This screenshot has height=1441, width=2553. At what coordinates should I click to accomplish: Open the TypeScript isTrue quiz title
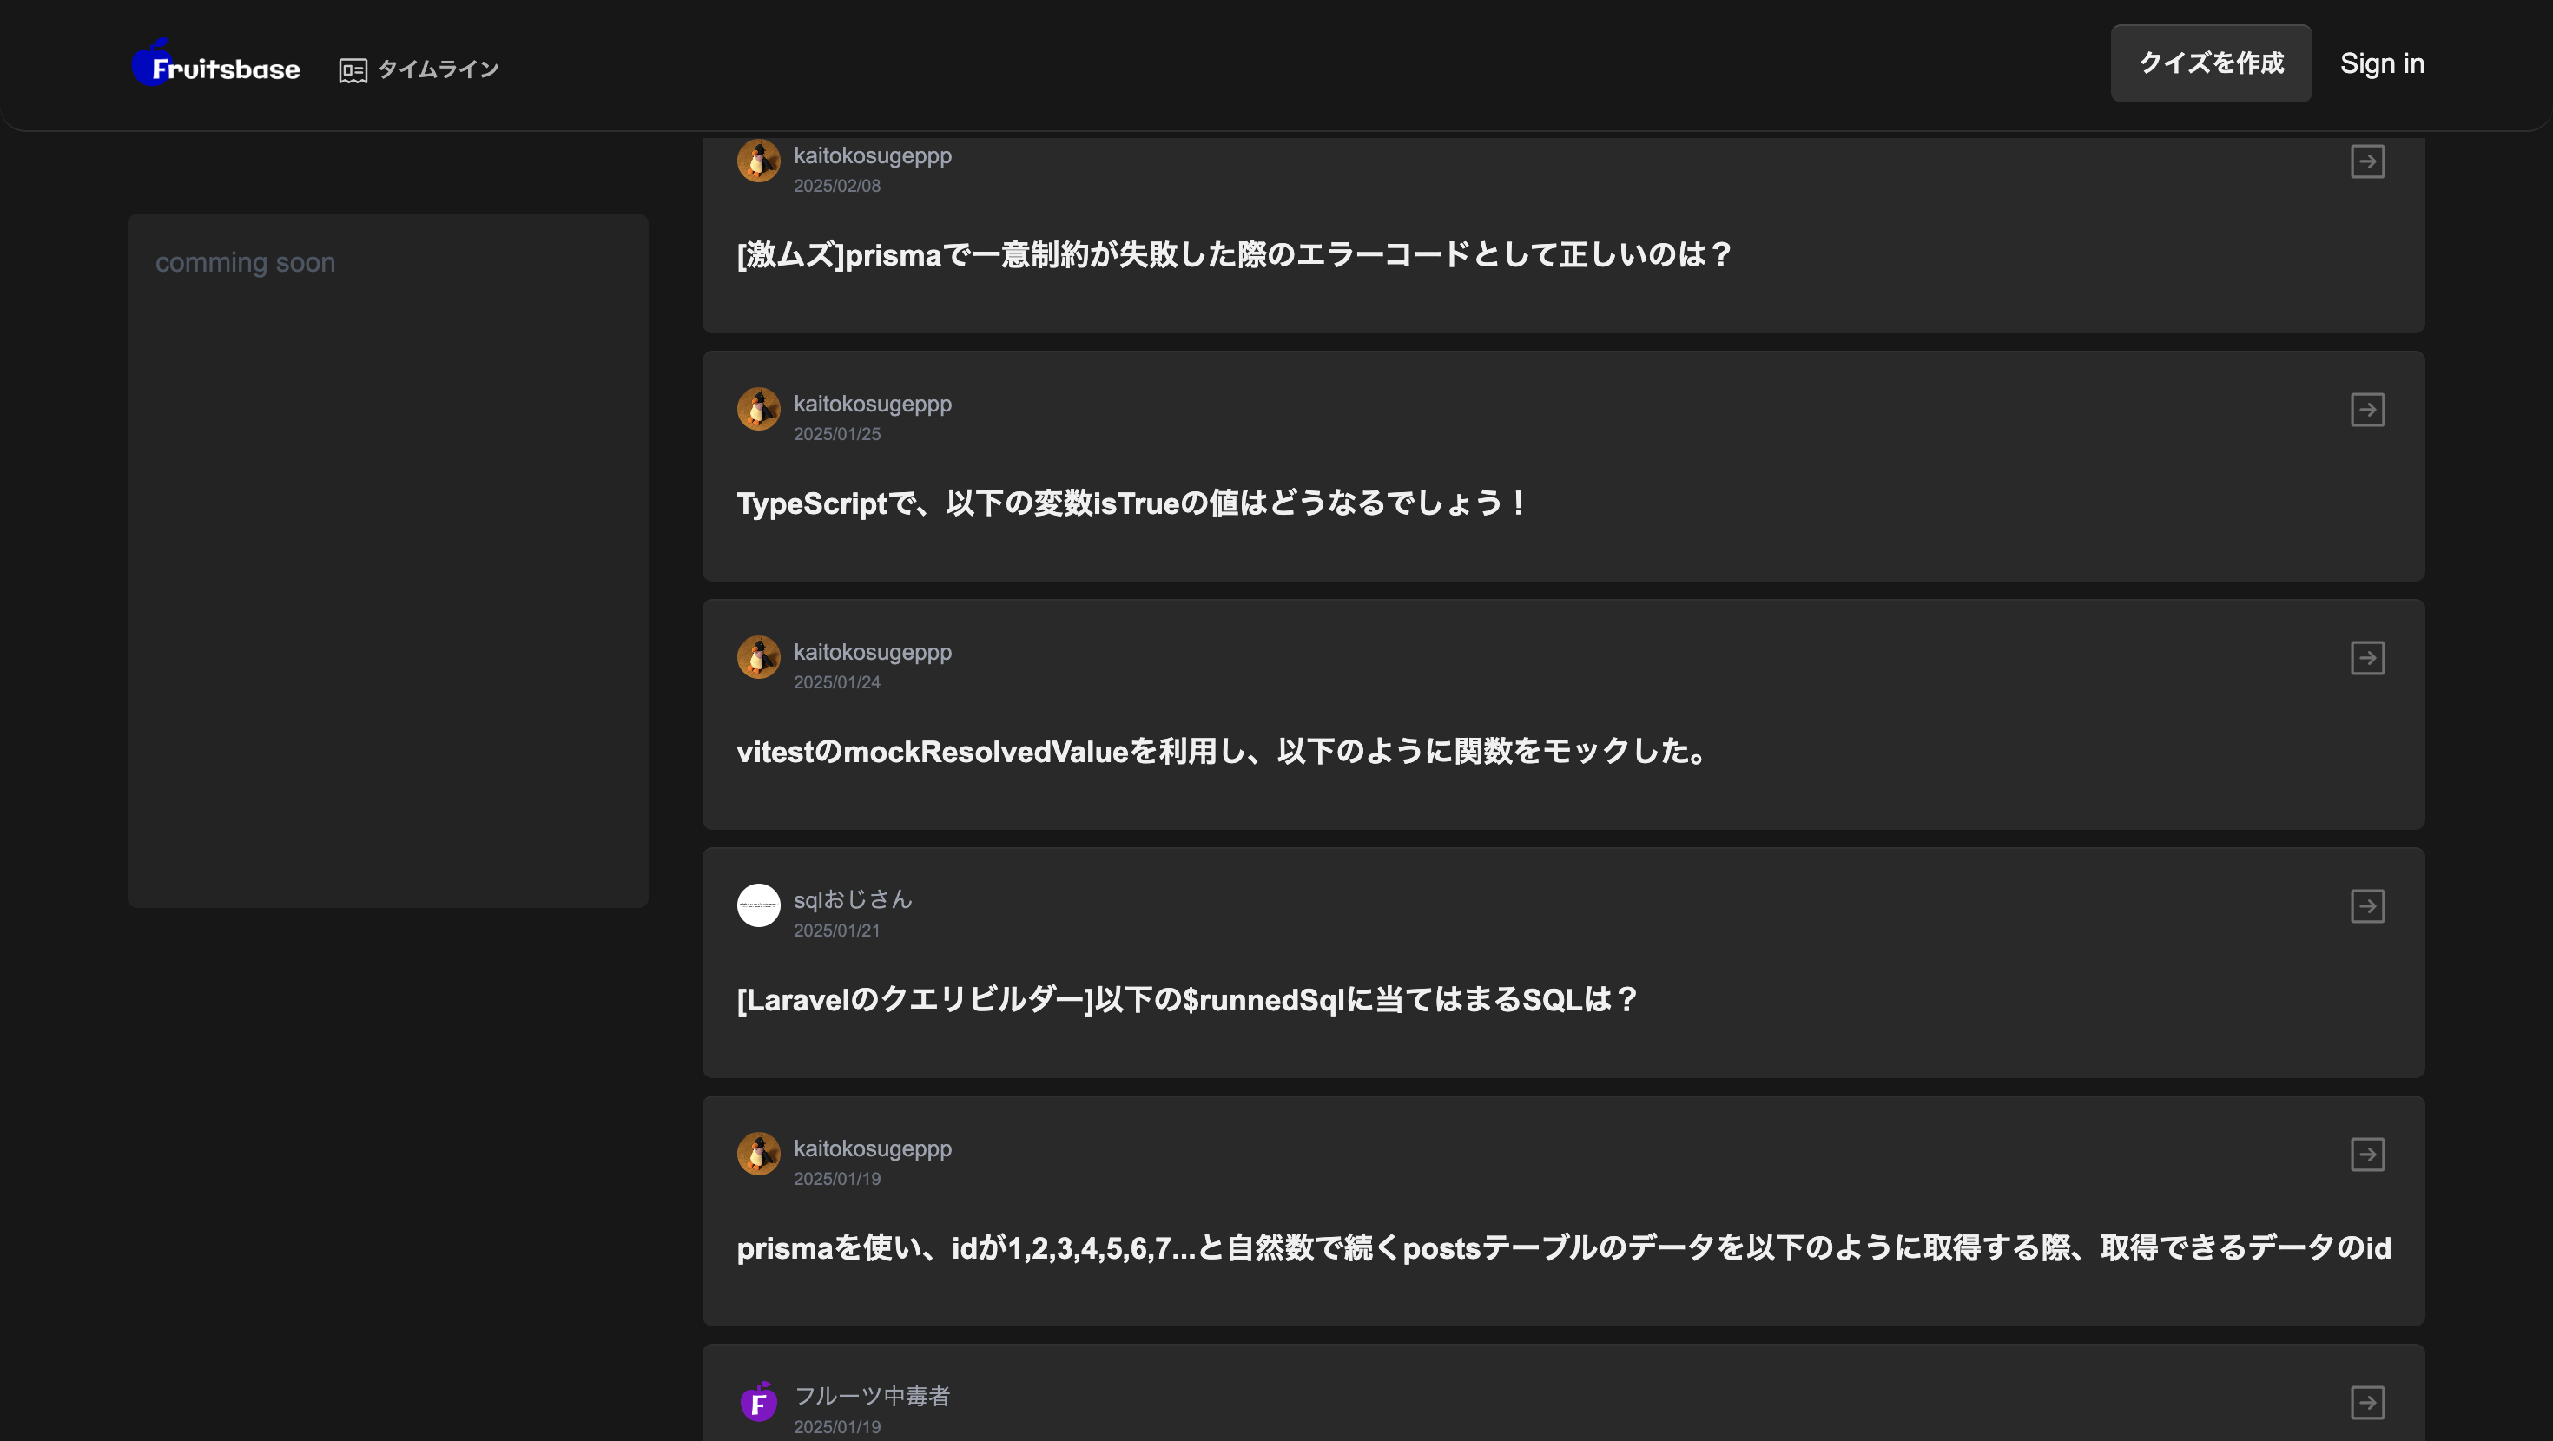click(x=1131, y=503)
